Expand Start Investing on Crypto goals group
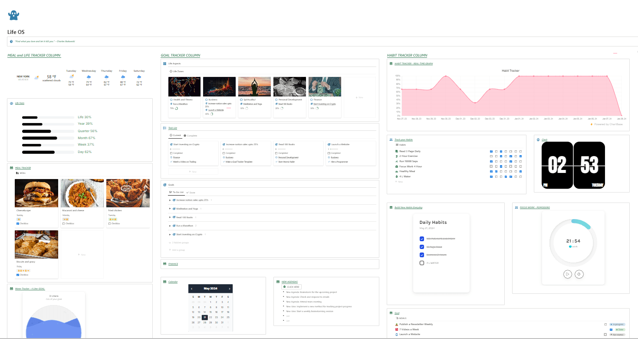Image resolution: width=638 pixels, height=339 pixels. click(x=170, y=234)
